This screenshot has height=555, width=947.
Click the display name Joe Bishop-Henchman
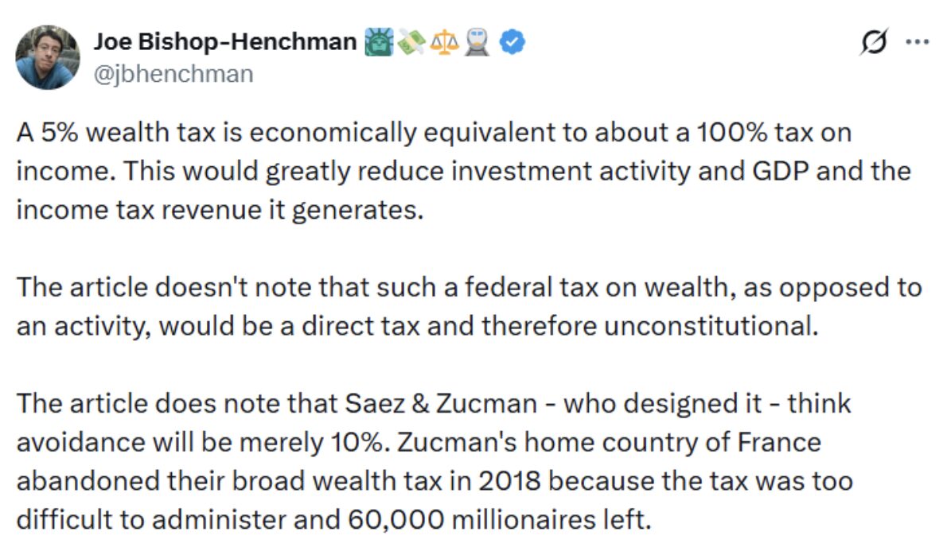(x=225, y=42)
